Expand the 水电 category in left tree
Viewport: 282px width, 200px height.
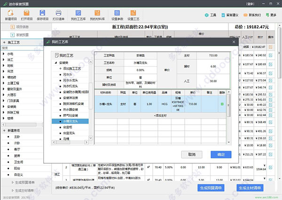(x=4, y=54)
